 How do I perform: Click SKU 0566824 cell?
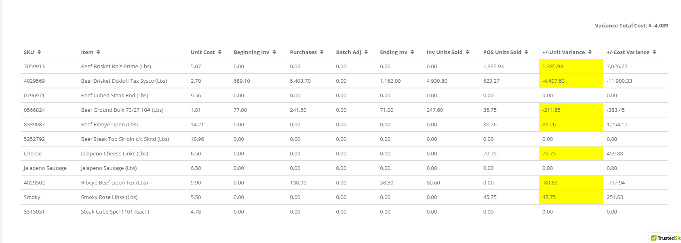34,110
